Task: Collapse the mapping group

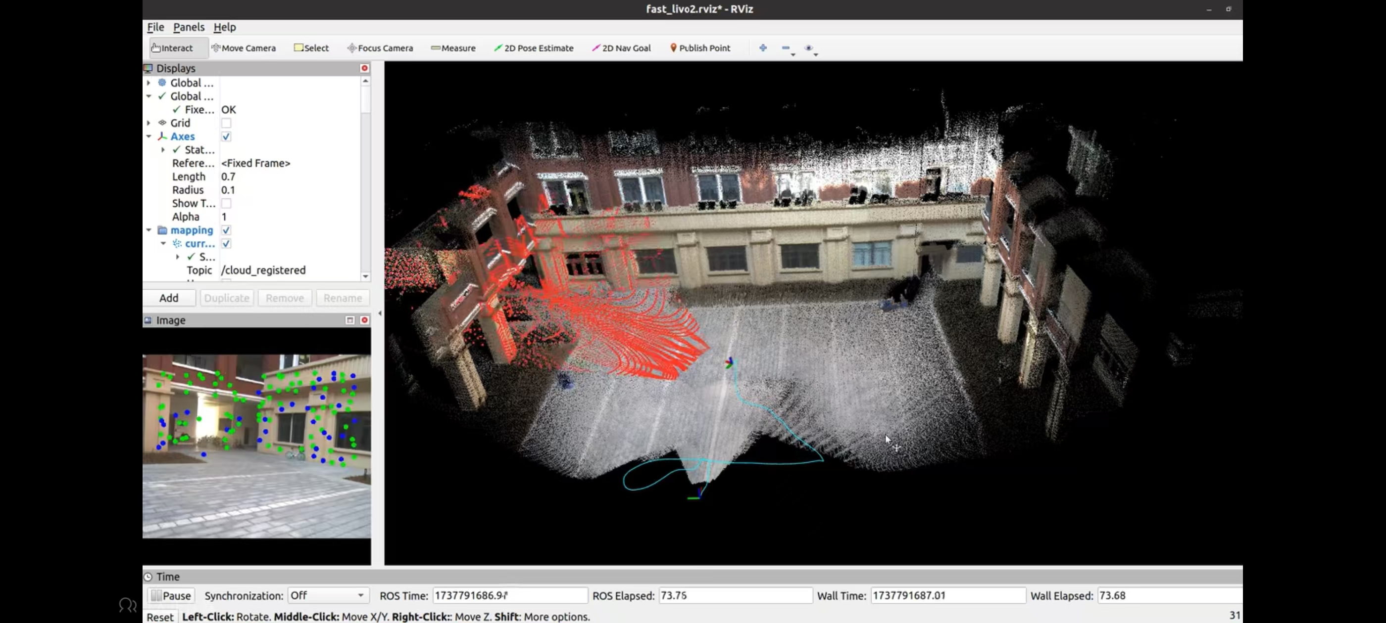Action: point(149,230)
